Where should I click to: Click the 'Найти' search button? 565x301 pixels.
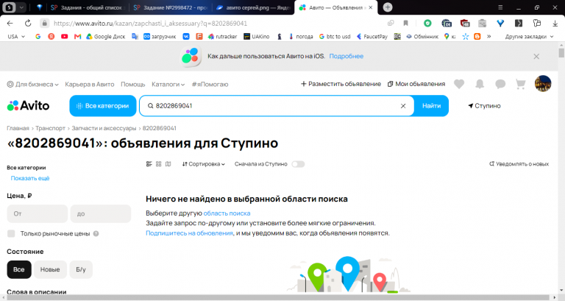[431, 106]
